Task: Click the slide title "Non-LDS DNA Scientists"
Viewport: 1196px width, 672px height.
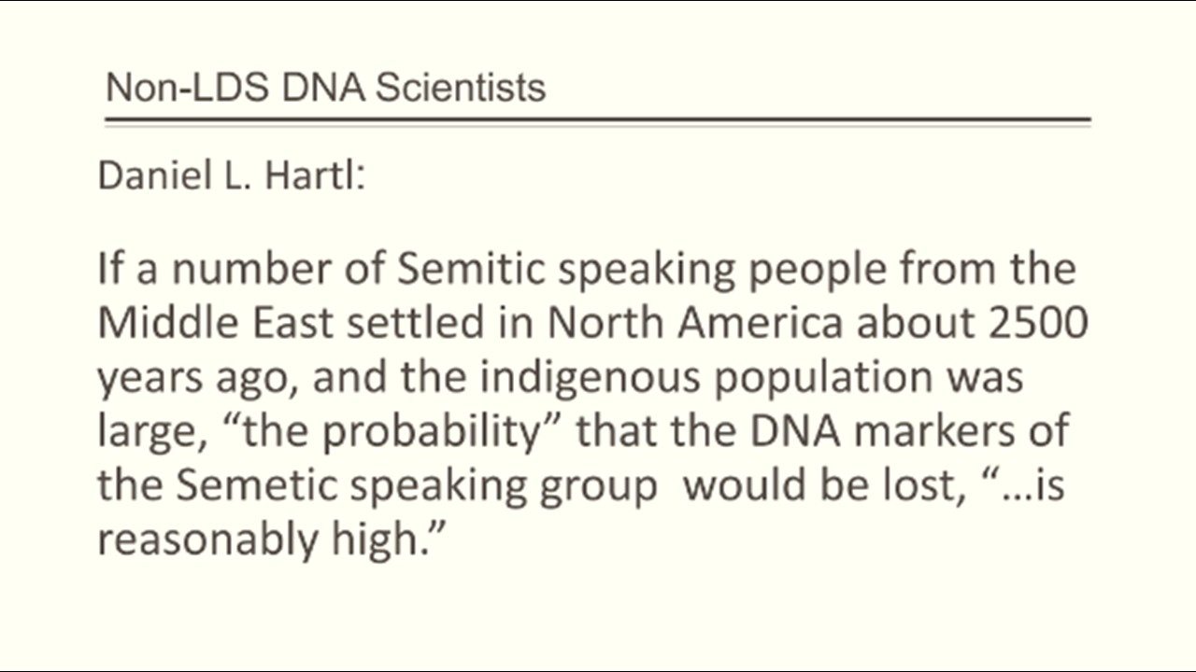Action: click(325, 88)
